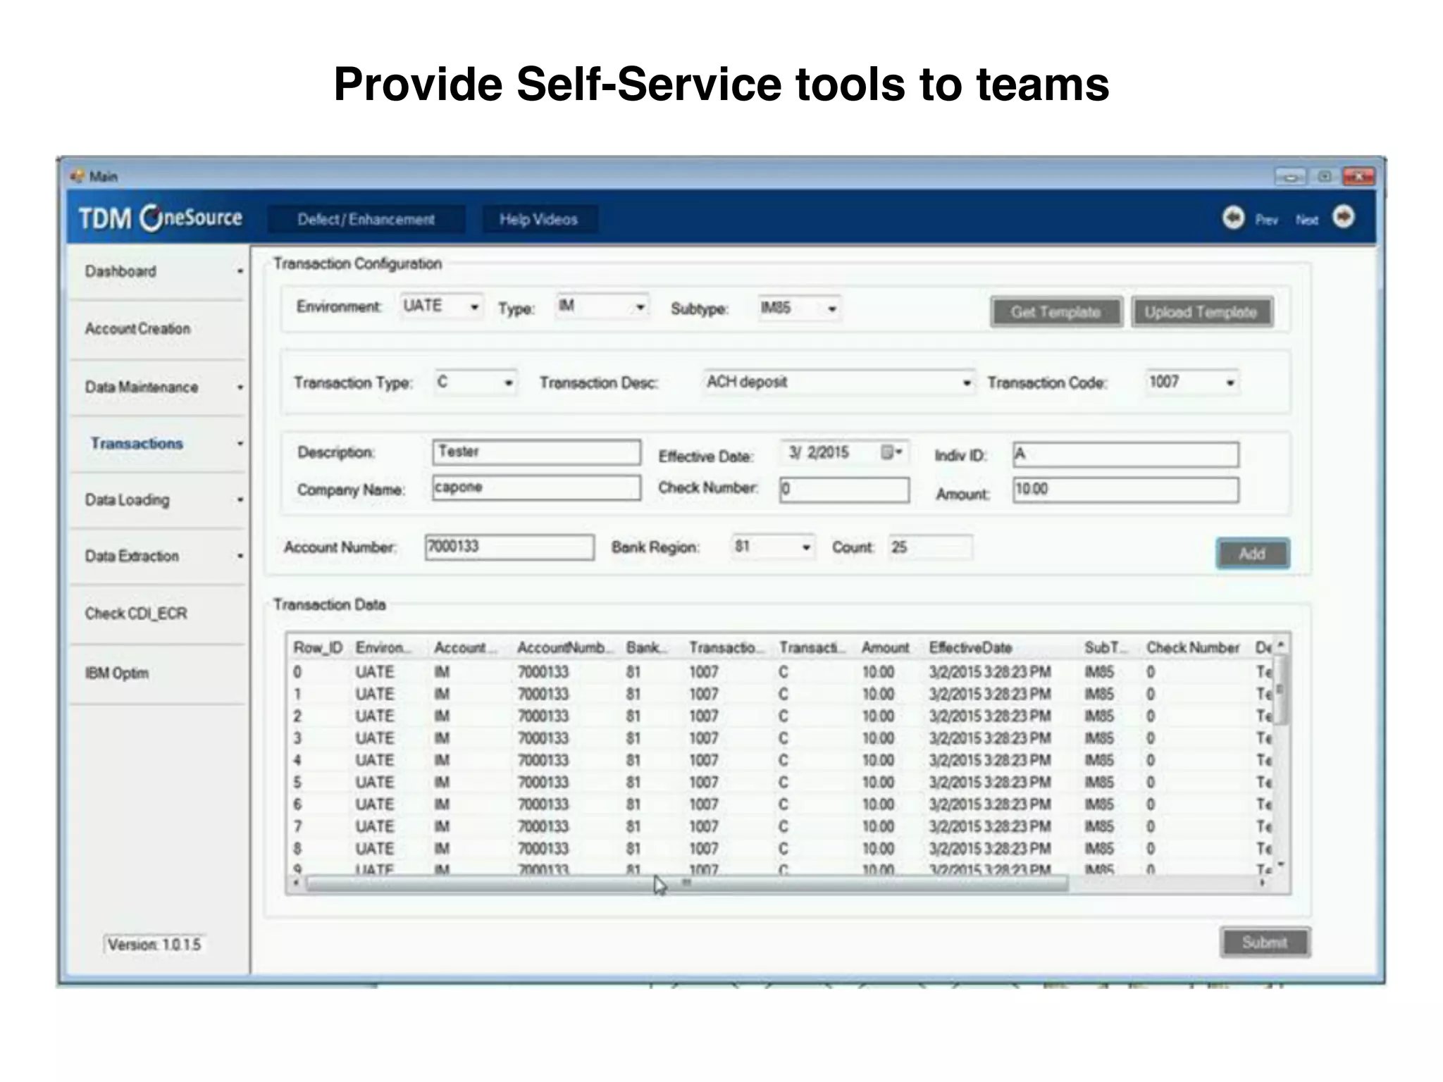Click the Company Name field containing capone

(536, 487)
